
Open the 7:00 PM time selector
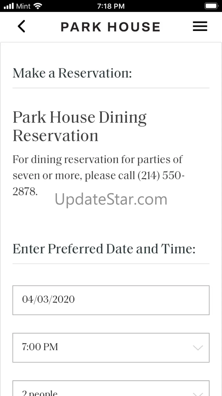[x=111, y=347]
